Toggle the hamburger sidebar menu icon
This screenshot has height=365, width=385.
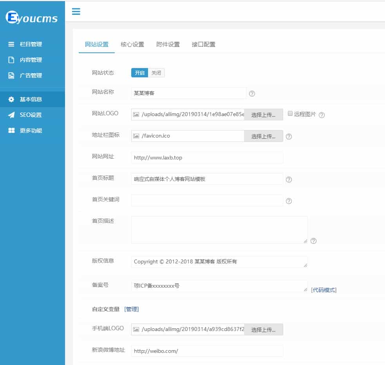coord(76,11)
